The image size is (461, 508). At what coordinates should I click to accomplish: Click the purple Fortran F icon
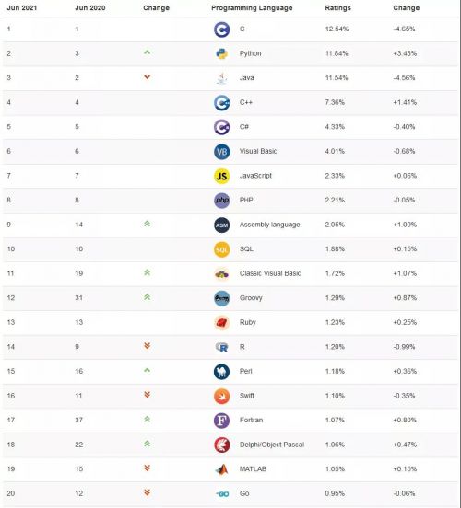point(221,421)
